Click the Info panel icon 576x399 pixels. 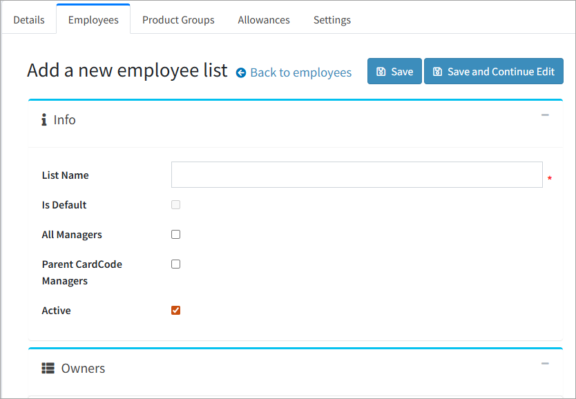44,120
